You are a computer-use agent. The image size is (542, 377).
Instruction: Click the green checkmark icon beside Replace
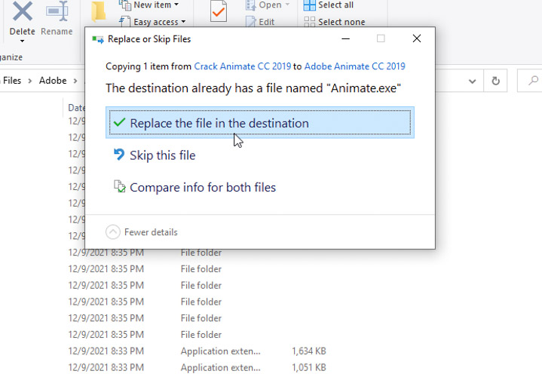[x=119, y=121]
